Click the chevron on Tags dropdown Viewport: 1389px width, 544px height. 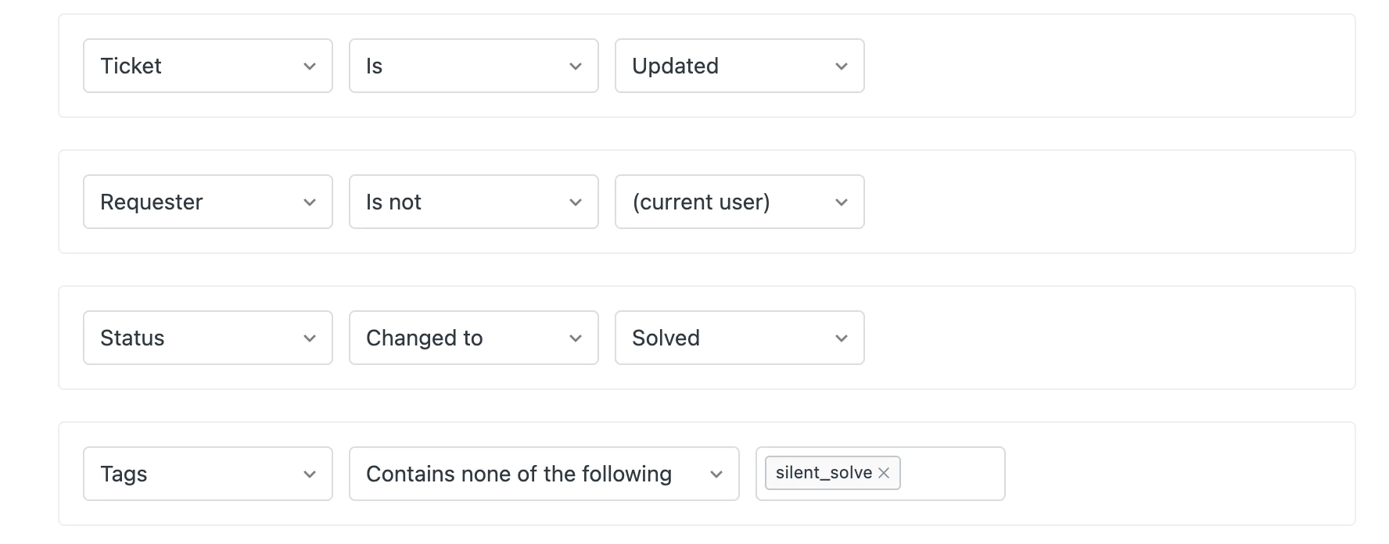[310, 474]
